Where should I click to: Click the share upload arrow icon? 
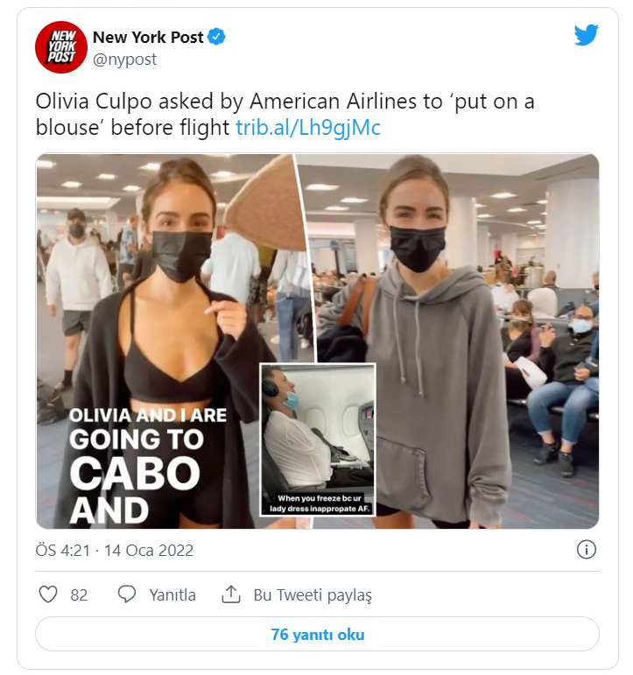point(231,594)
